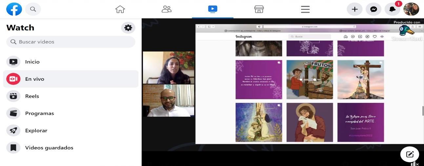Click Instagram heart activity icon
Image resolution: width=424 pixels, height=166 pixels.
pyautogui.click(x=374, y=37)
